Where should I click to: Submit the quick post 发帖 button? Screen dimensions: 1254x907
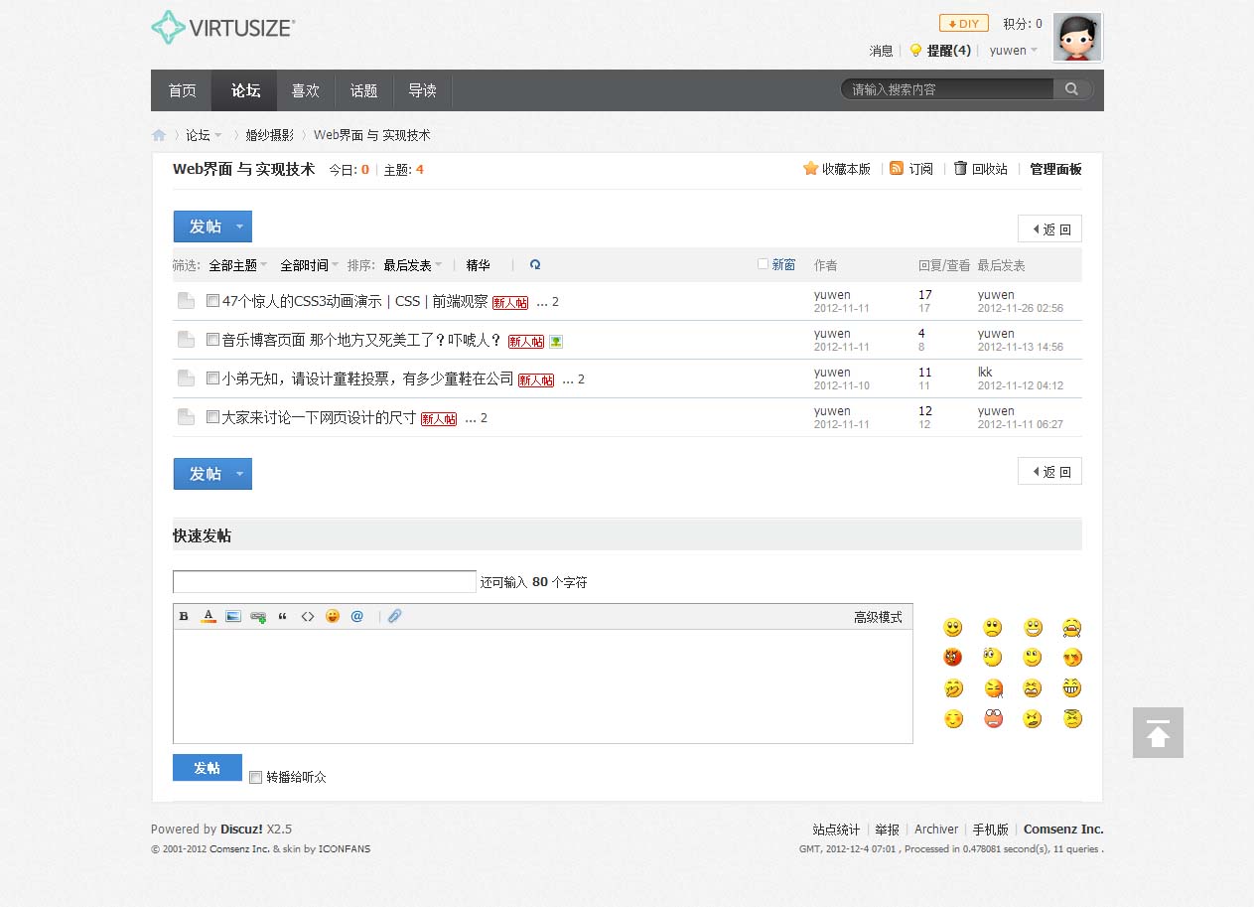point(208,768)
